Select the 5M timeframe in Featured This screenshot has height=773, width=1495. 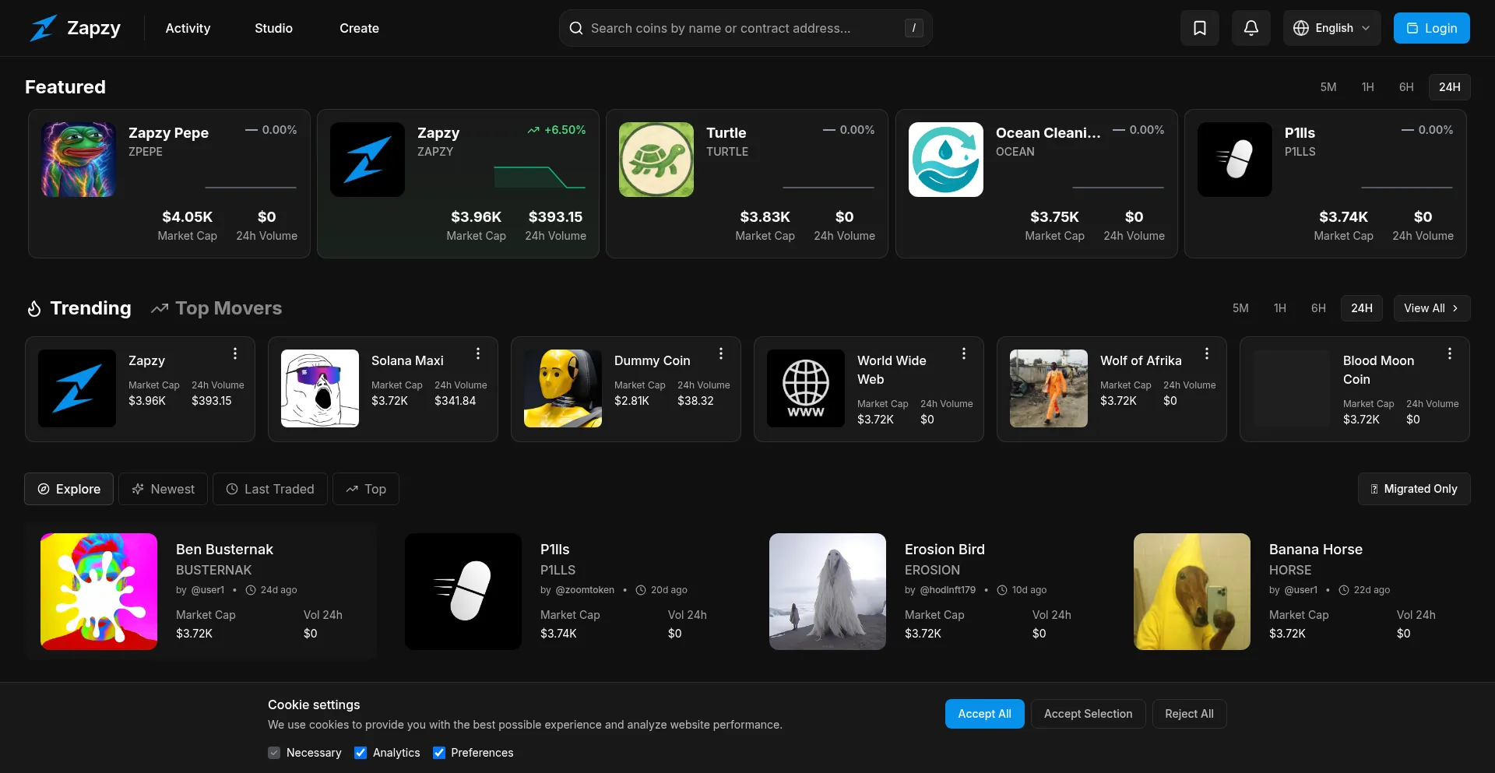coord(1328,87)
